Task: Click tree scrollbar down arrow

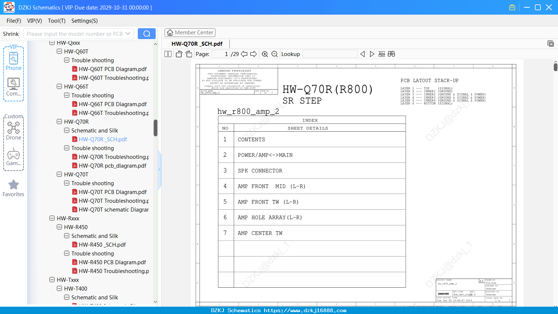Action: [x=155, y=302]
